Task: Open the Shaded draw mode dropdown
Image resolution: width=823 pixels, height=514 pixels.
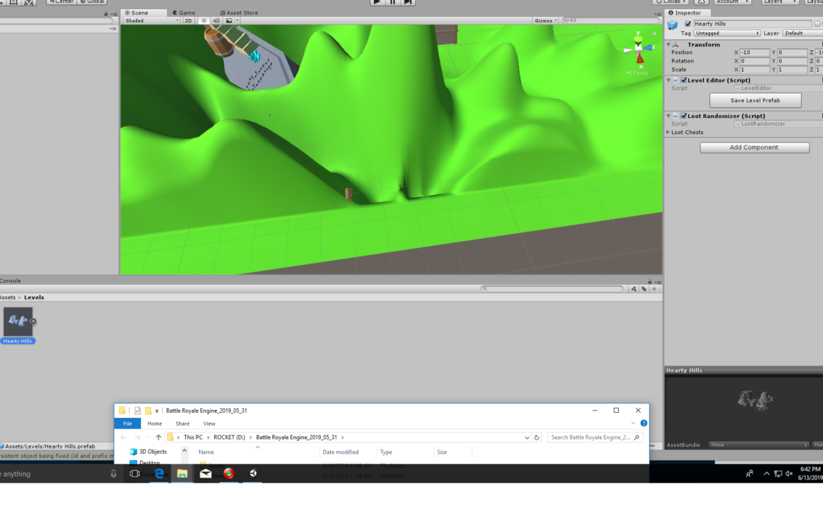Action: point(151,21)
